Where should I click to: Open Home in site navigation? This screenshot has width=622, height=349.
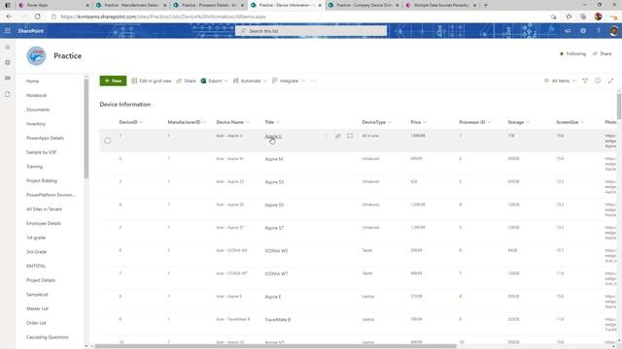coord(32,81)
